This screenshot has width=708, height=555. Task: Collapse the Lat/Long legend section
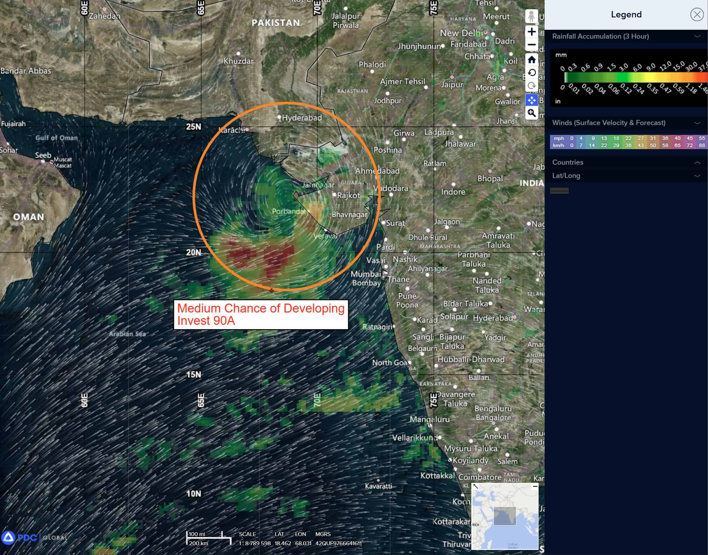click(697, 176)
